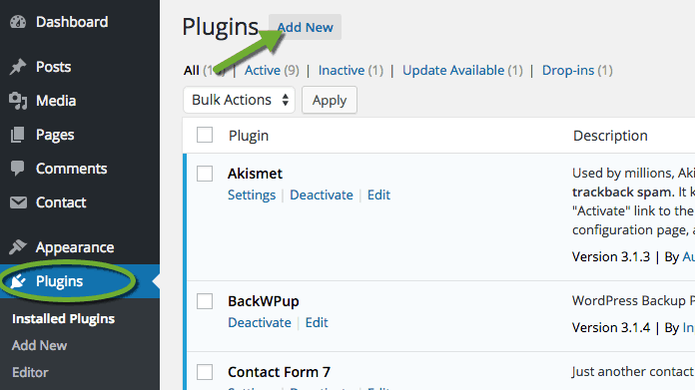Check the Akismet plugin checkbox
The image size is (695, 390).
tap(205, 174)
